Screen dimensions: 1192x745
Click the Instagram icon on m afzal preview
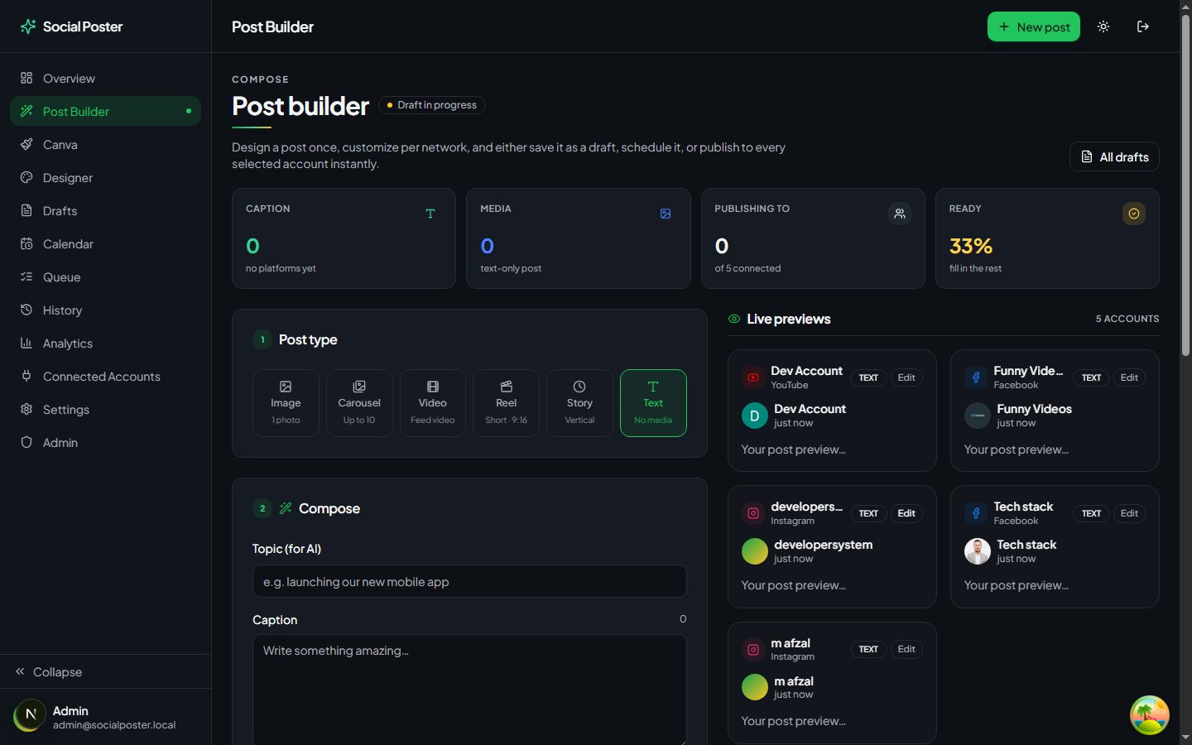click(753, 650)
